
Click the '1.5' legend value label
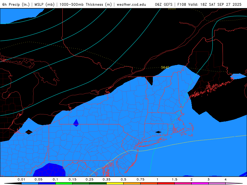[174, 179]
